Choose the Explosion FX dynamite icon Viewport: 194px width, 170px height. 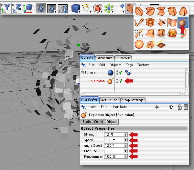(139, 33)
